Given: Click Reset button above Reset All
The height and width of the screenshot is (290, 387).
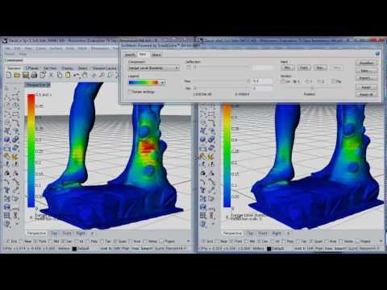Looking at the screenshot, I should click(366, 87).
